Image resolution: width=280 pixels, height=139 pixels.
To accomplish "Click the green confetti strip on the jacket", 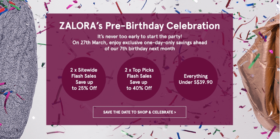I will (x=254, y=61).
